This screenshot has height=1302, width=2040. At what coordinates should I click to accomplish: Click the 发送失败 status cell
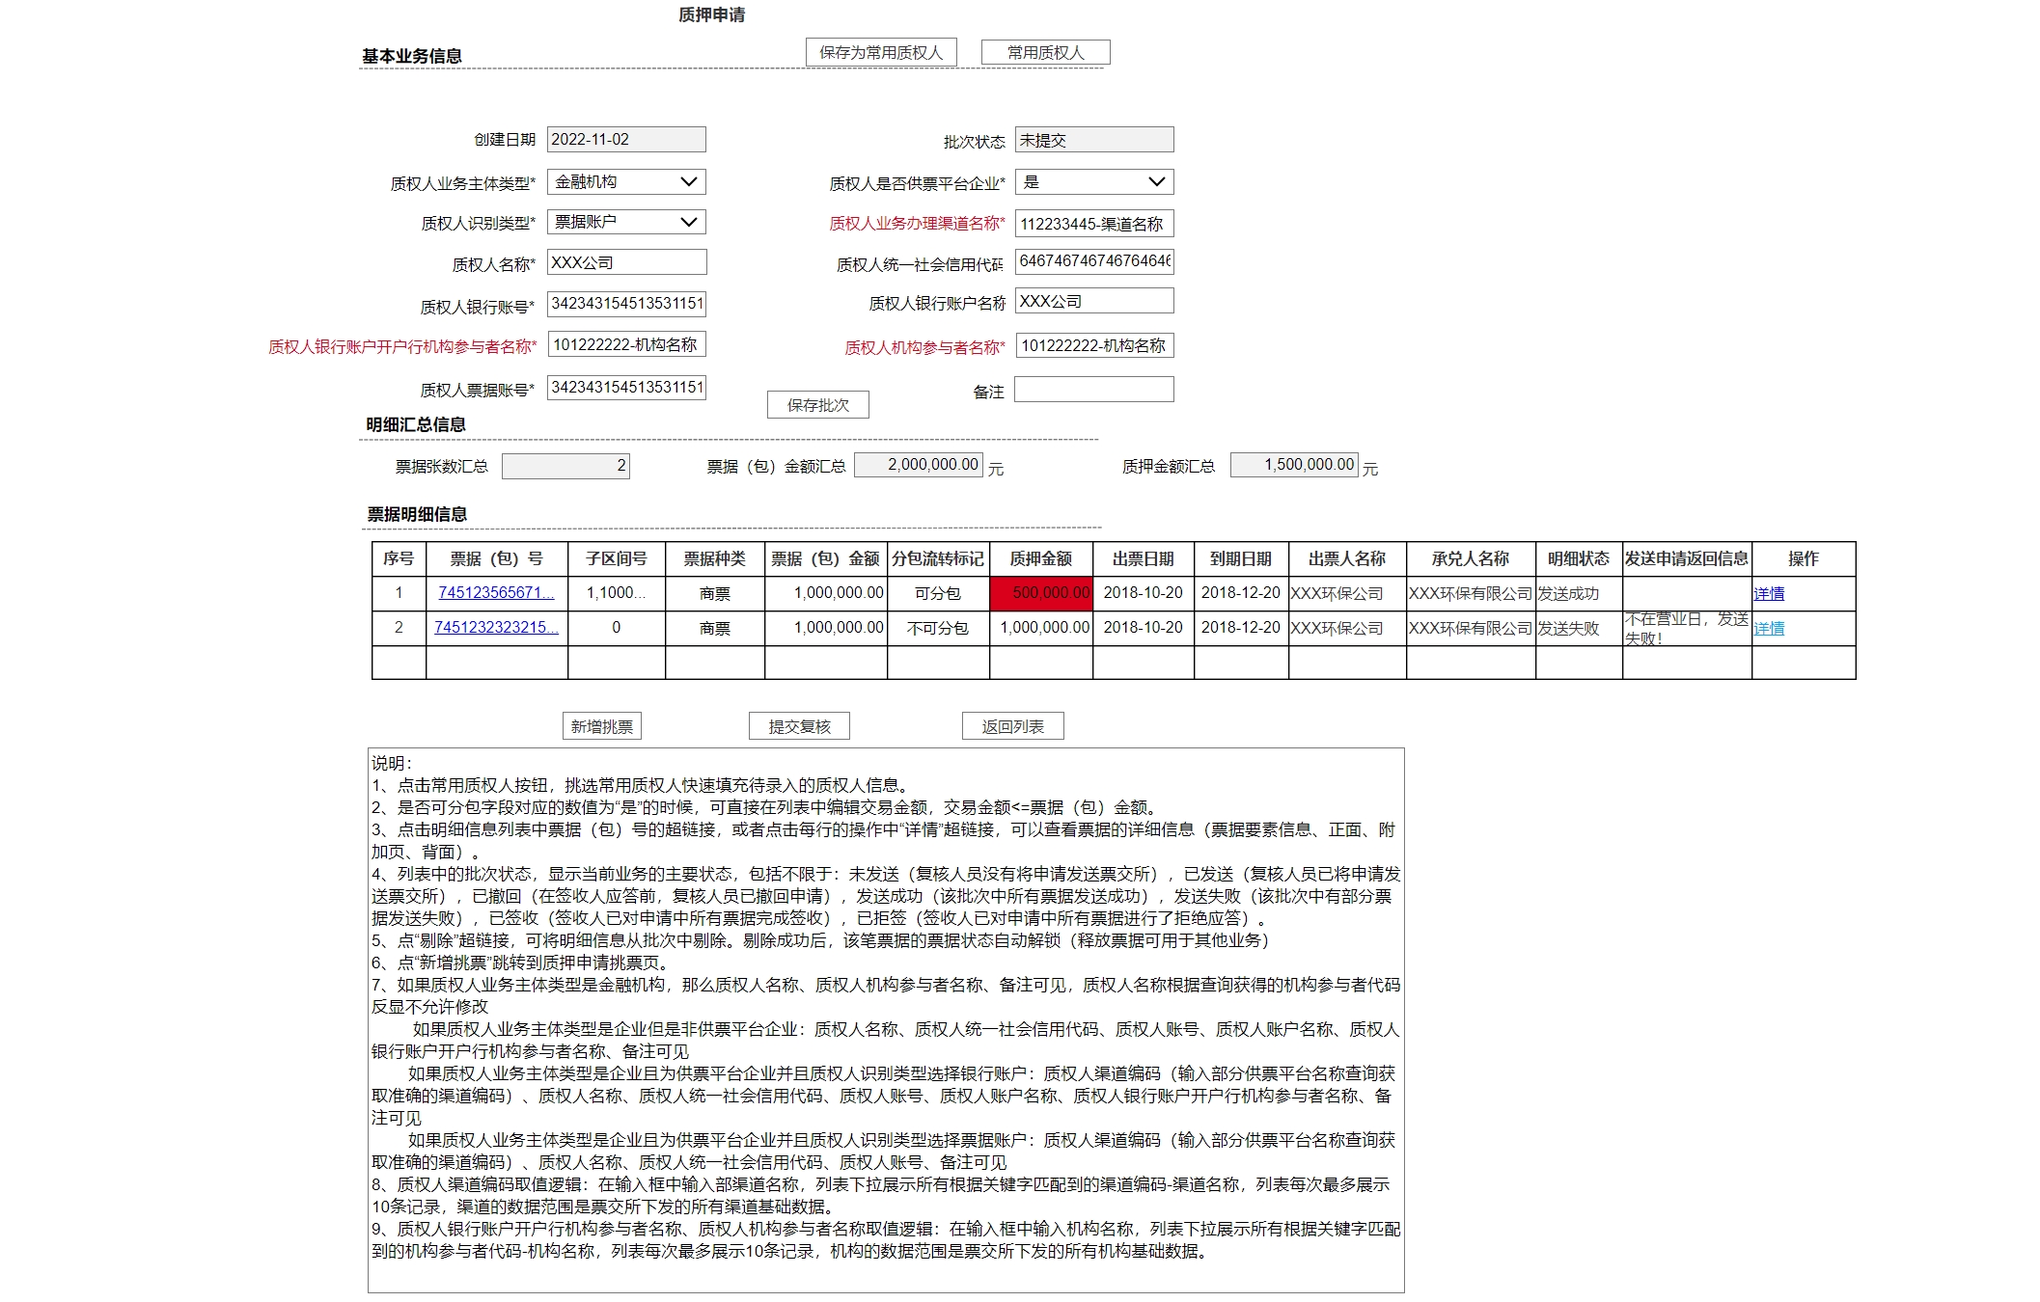point(1579,628)
